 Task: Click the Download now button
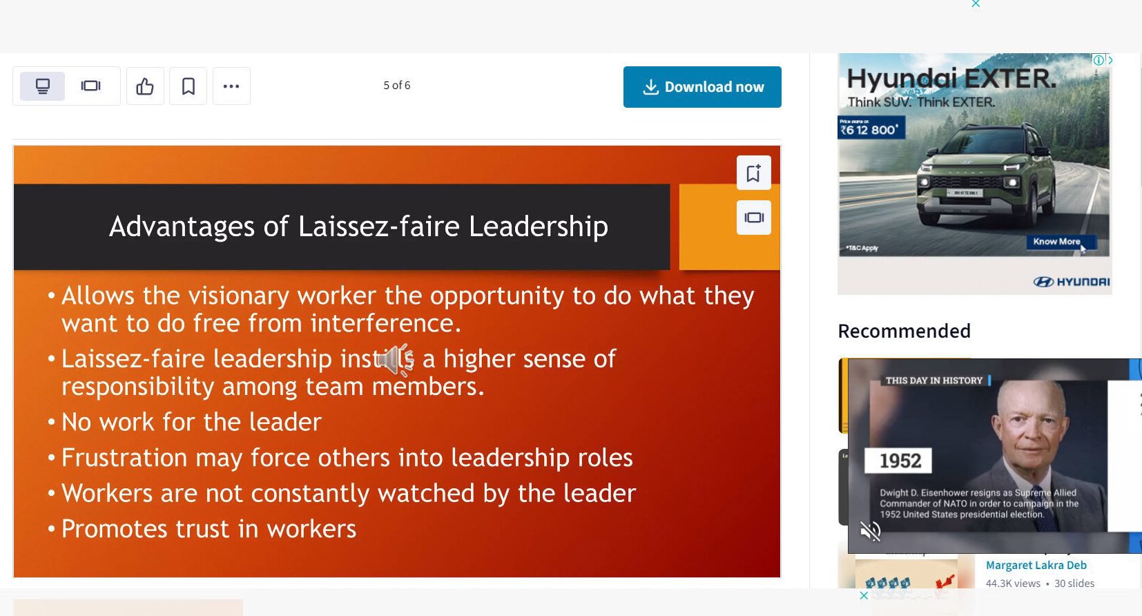click(702, 87)
